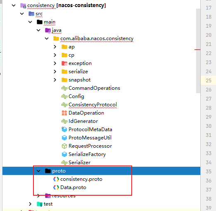Click the ProtocolMetaData class icon
The image size is (216, 211).
click(64, 129)
